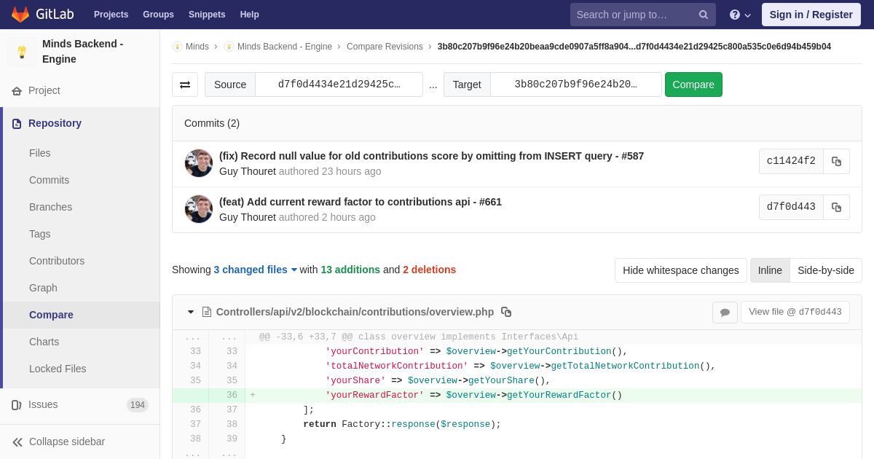This screenshot has width=874, height=459.
Task: Click the GitLab fox logo
Action: tap(21, 15)
